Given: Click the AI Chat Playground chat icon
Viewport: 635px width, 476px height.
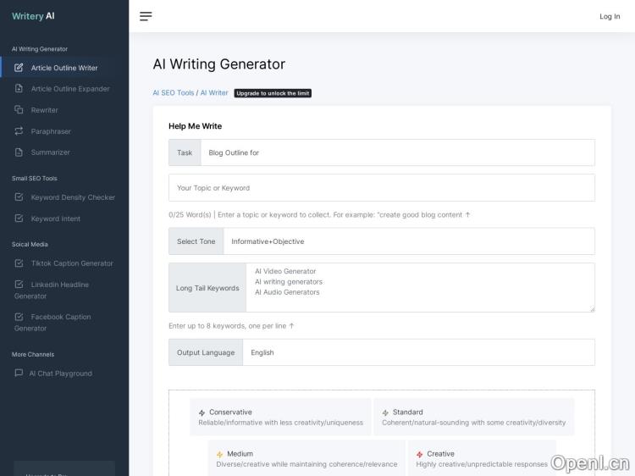Looking at the screenshot, I should point(19,373).
